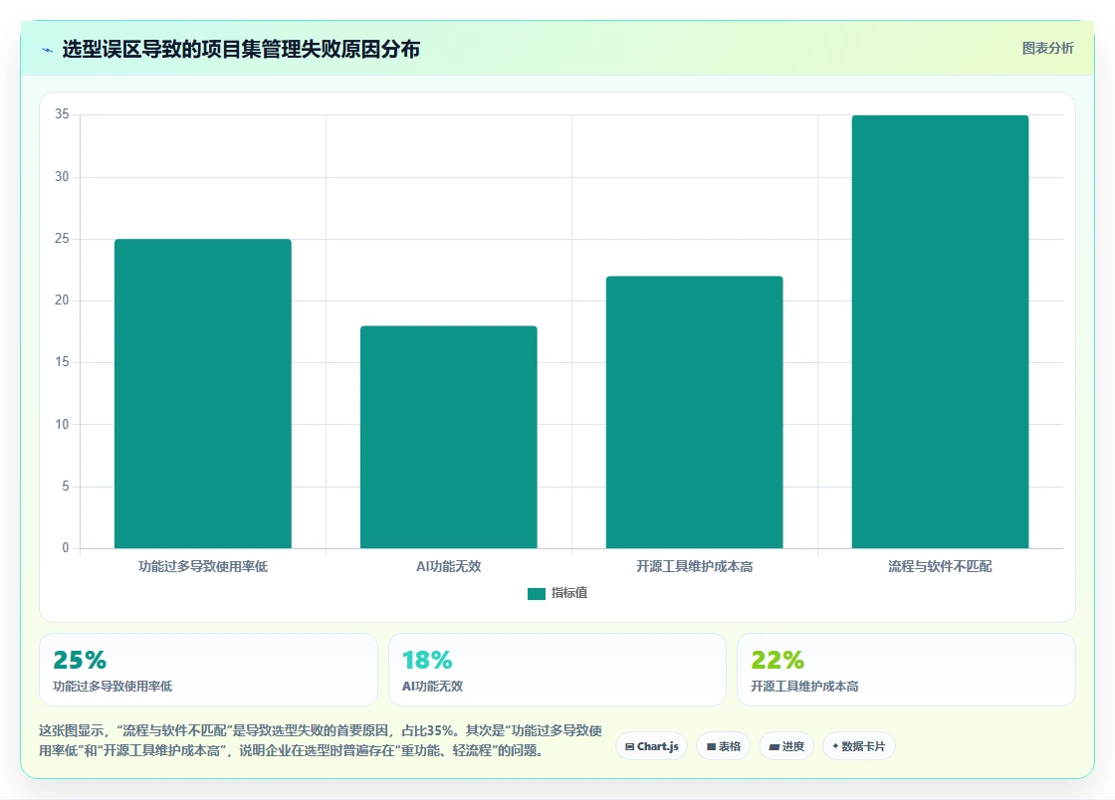
Task: Click the 开源工具维护成本高 caption under 22%
Action: pyautogui.click(x=805, y=687)
